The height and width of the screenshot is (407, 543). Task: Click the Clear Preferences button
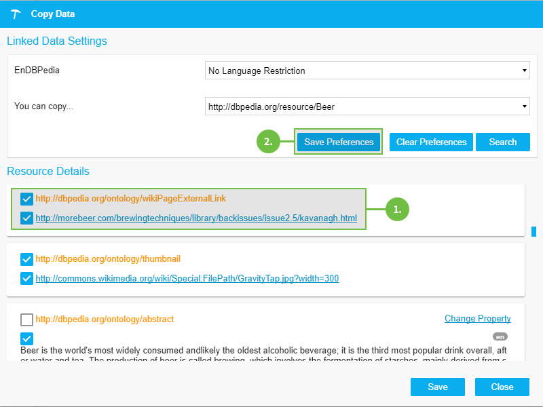[x=431, y=142]
